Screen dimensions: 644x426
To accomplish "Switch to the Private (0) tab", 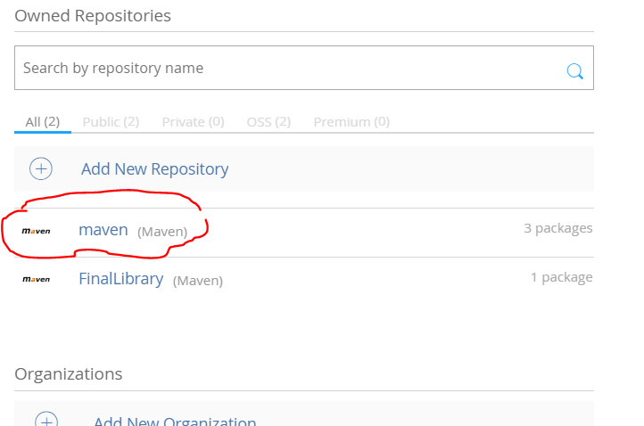I will pos(193,122).
